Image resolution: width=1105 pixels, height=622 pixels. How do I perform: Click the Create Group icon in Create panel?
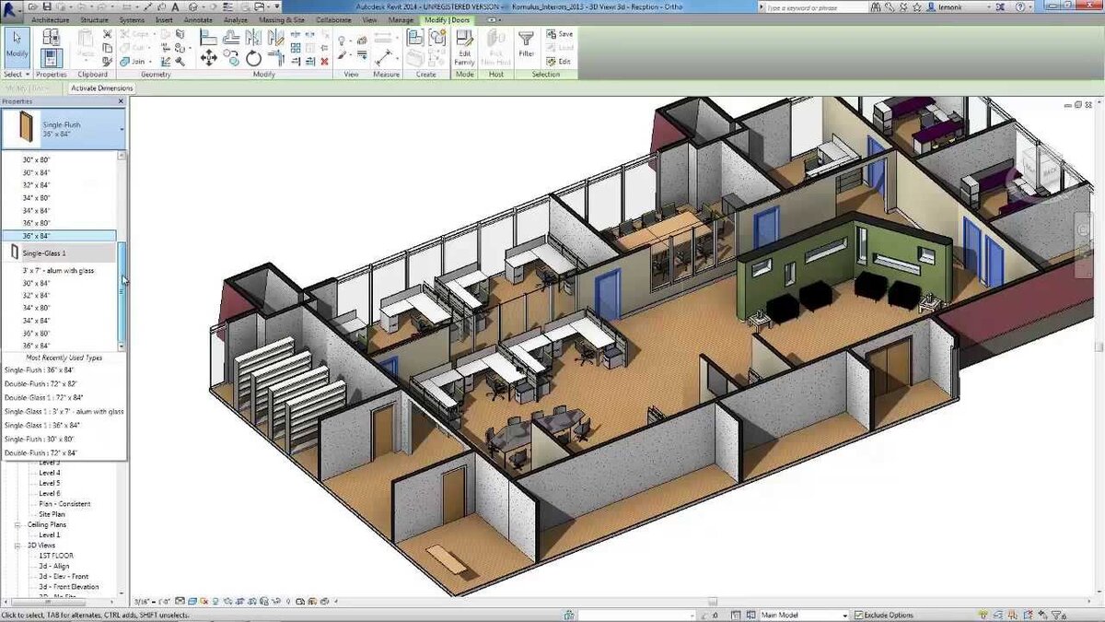click(x=436, y=38)
